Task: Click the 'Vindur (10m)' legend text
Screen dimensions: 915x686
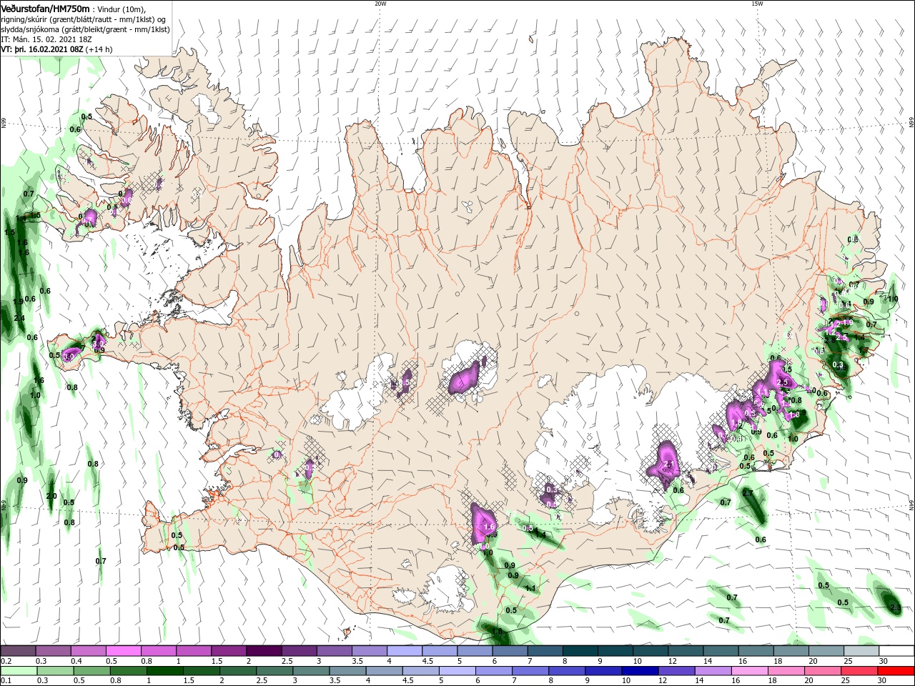Action: click(119, 9)
